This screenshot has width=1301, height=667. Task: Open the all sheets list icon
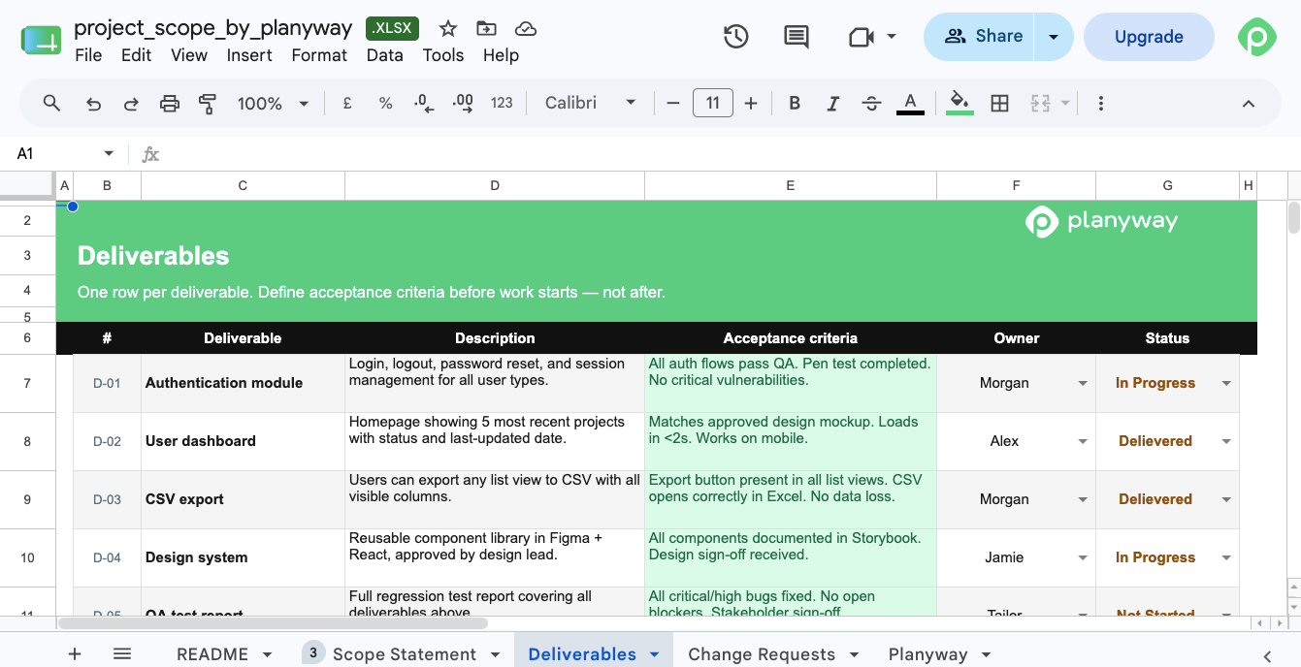(x=122, y=654)
